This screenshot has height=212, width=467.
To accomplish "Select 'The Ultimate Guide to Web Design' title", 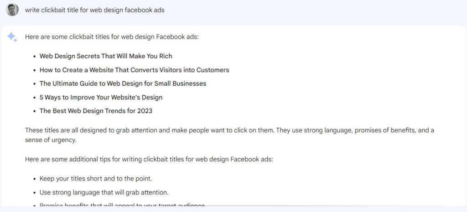I will click(123, 84).
